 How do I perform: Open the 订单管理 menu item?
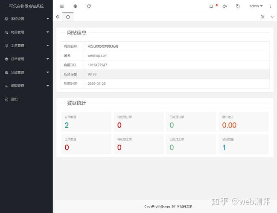[26, 59]
